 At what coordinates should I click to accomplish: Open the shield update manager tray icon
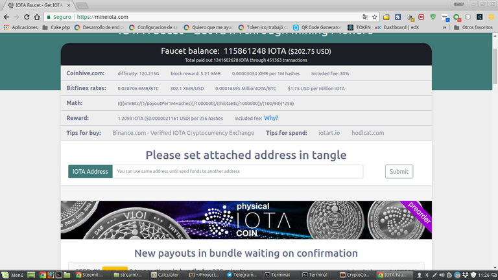click(473, 275)
